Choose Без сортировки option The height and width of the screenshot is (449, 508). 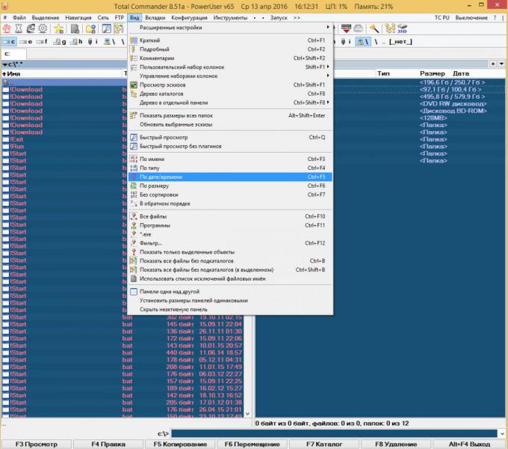230,195
